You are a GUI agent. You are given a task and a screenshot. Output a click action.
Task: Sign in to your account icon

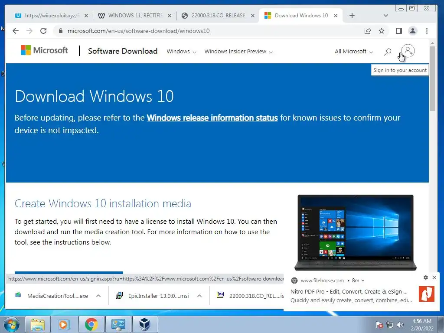408,51
